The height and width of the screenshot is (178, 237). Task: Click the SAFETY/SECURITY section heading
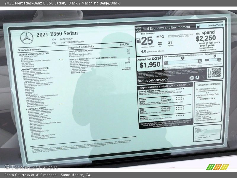pyautogui.click(x=36, y=109)
